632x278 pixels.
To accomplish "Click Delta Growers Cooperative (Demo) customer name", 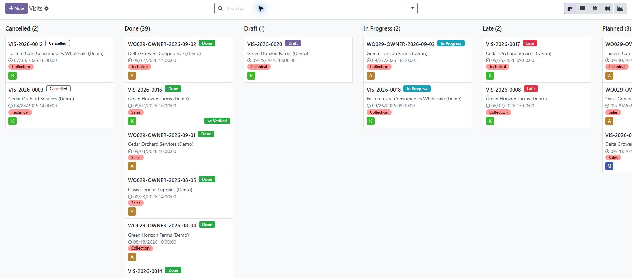I will point(164,53).
